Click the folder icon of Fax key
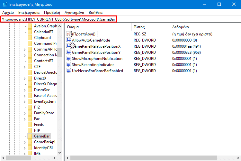Viewport: 241px width, 161px height. [30, 118]
